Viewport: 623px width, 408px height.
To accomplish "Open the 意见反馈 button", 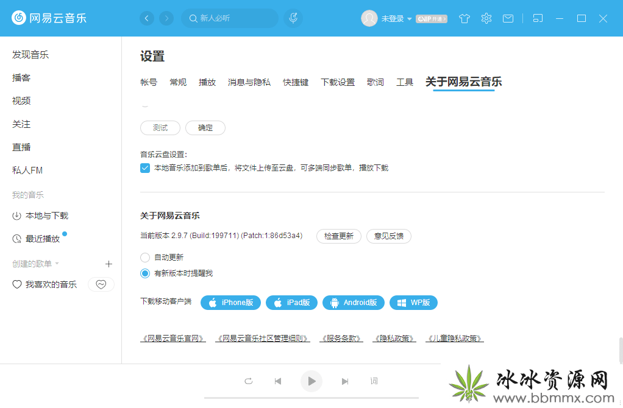I will point(388,236).
